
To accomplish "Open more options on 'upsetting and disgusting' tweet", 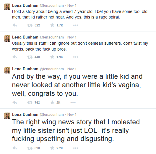I will [x=76, y=148].
